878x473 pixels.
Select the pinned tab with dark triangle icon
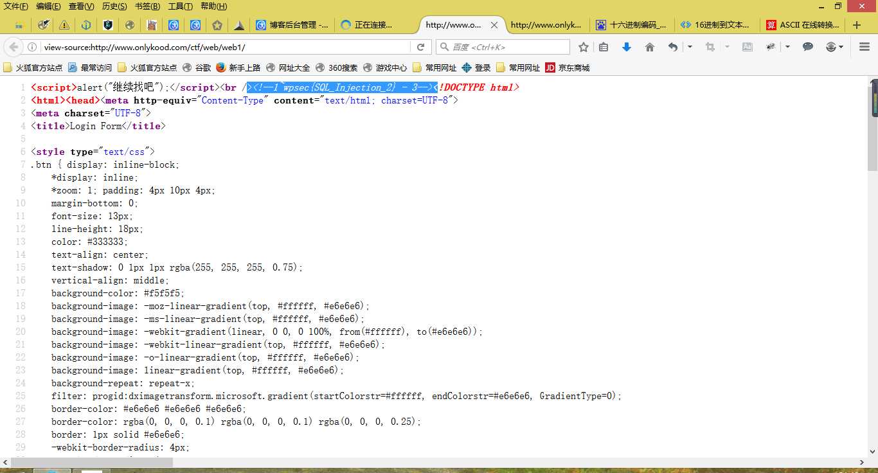[x=239, y=25]
